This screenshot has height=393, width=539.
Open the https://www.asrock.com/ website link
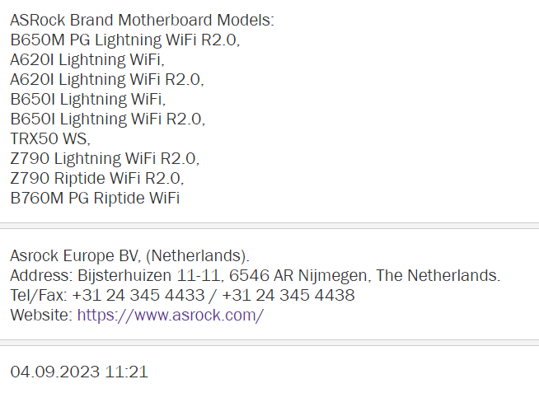pyautogui.click(x=170, y=315)
